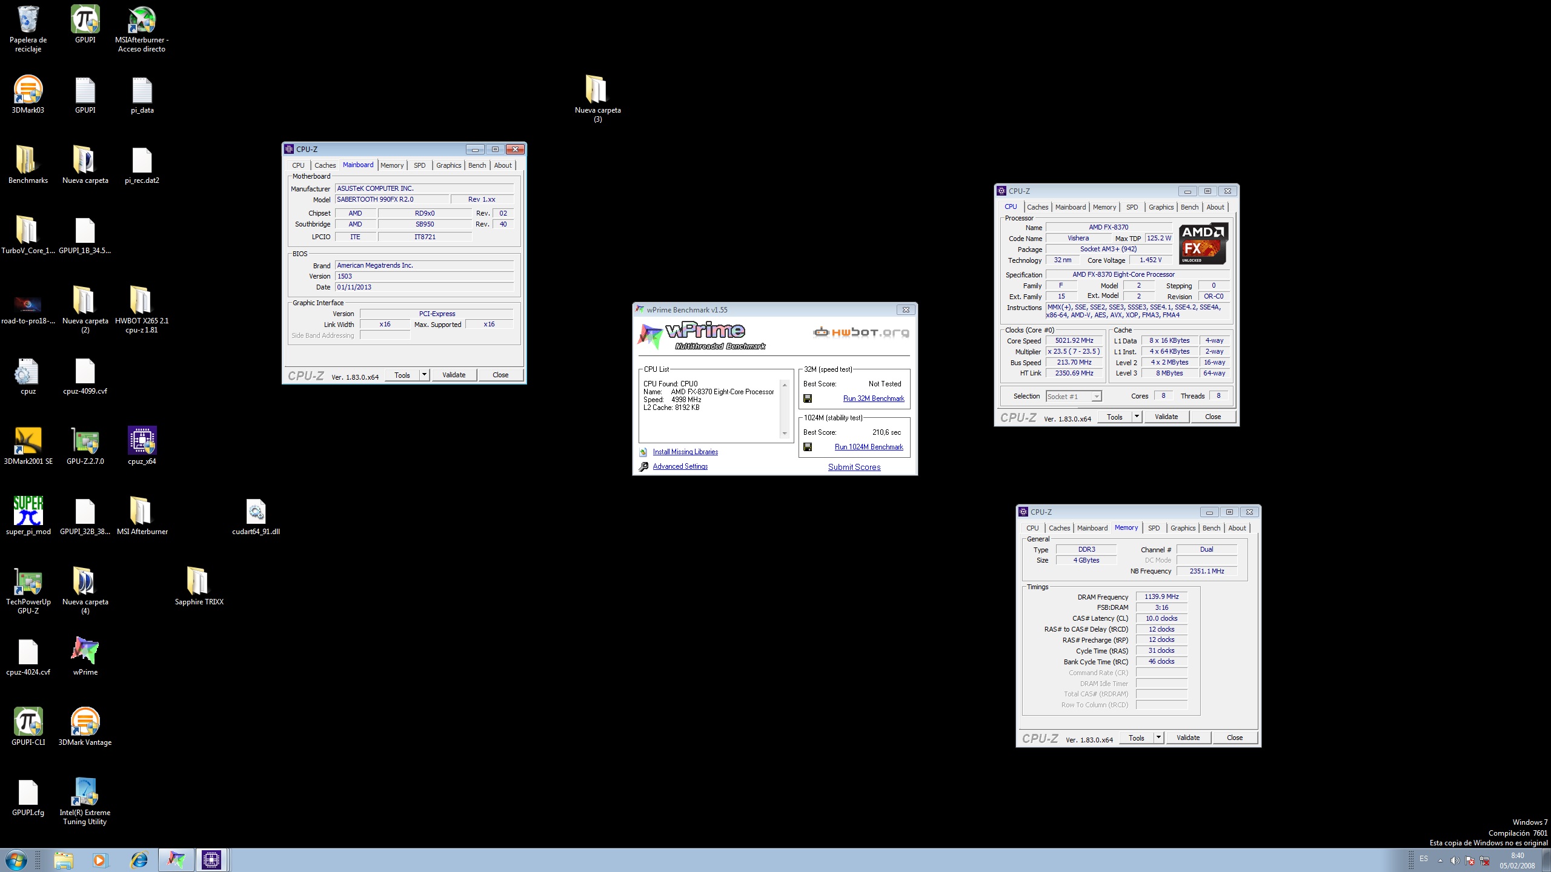Click save icon beside Run 1024M Benchmark
The height and width of the screenshot is (872, 1551).
[808, 447]
